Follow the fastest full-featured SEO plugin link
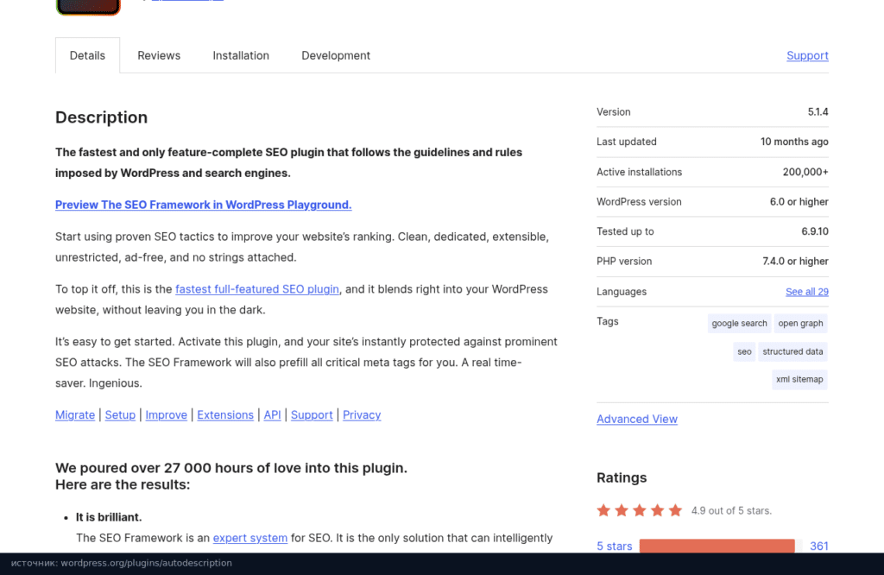Screen dimensions: 884x575 [x=257, y=289]
